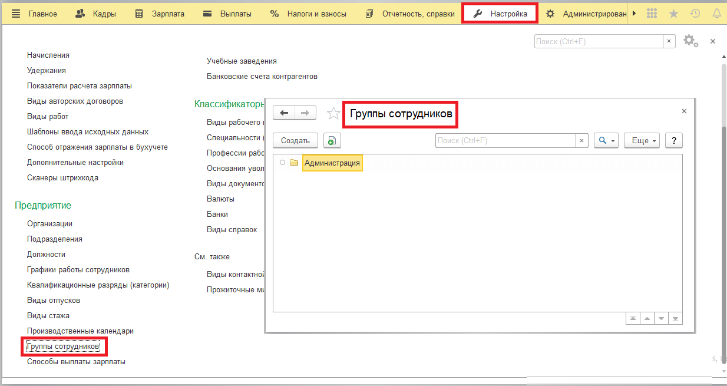Open the function menu grid icon

click(652, 14)
